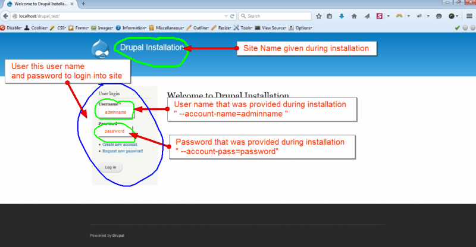This screenshot has height=247, width=476.
Task: Click inside the browser Search box
Action: coord(275,16)
